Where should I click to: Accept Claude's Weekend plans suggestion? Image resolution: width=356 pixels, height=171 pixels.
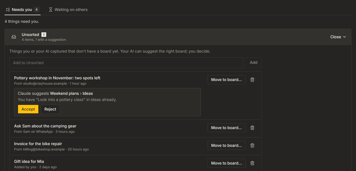click(x=28, y=109)
